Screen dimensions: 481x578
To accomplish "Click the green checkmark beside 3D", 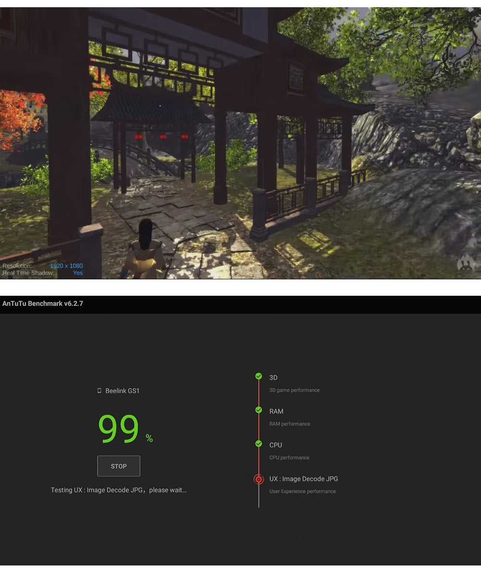I will click(x=259, y=376).
